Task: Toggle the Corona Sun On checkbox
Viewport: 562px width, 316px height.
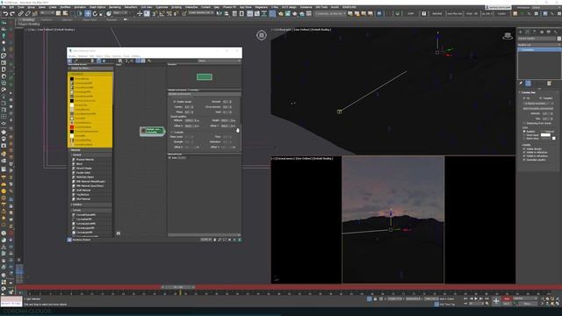Action: click(524, 97)
